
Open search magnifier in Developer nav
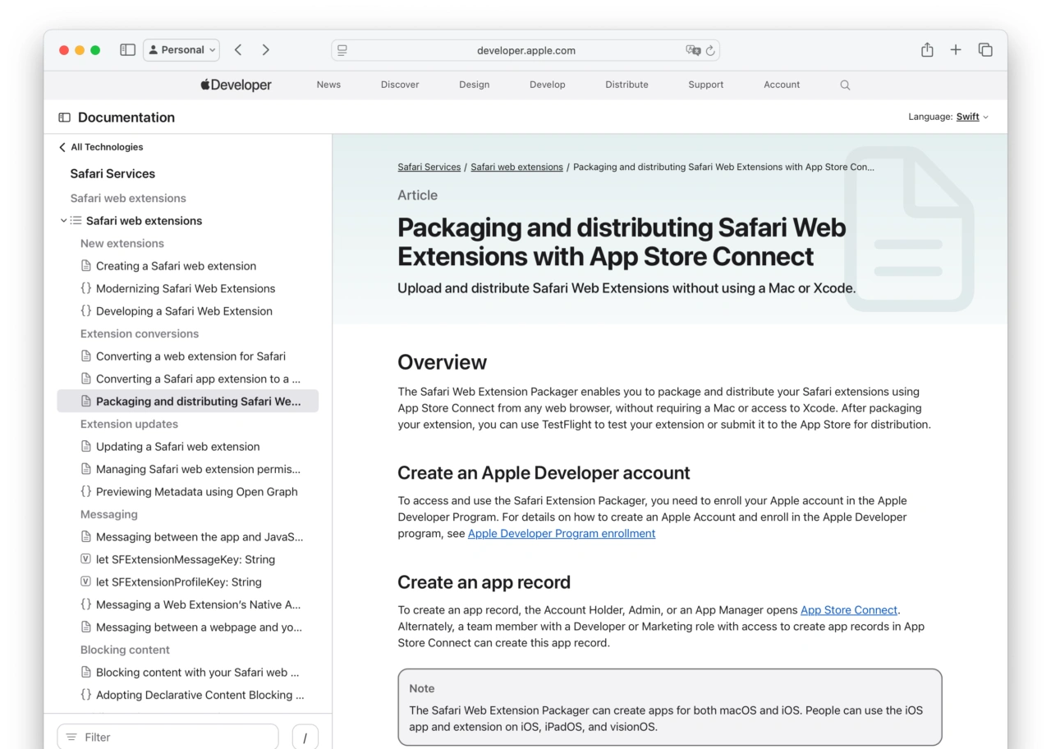[845, 85]
